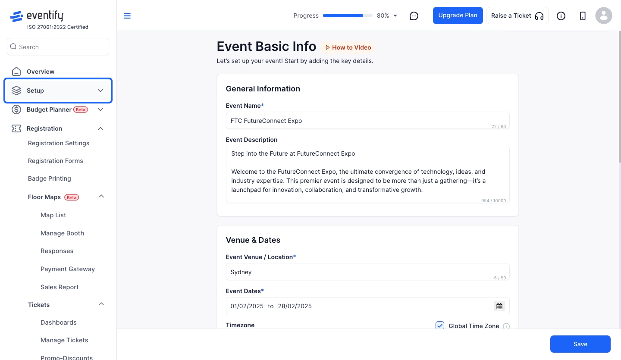Open the mobile device preview icon

pos(583,16)
